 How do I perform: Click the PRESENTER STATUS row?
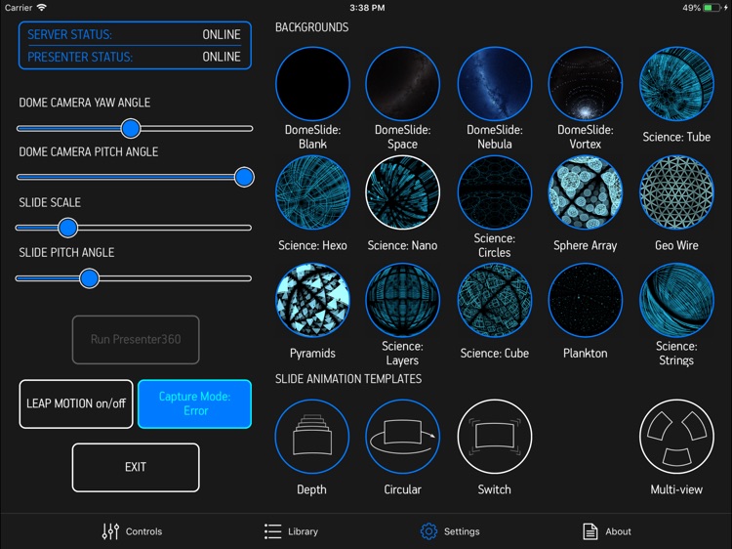click(x=135, y=57)
